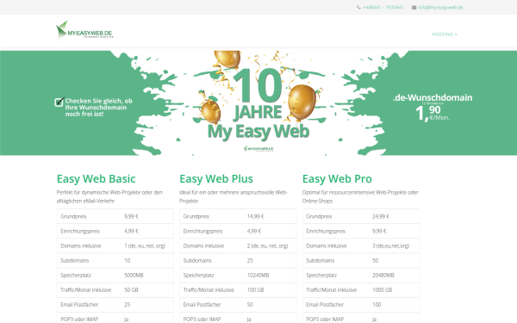Click Basic domains '1 (de, eu, net, org)'
Screen dimensions: 517x323
(x=145, y=245)
